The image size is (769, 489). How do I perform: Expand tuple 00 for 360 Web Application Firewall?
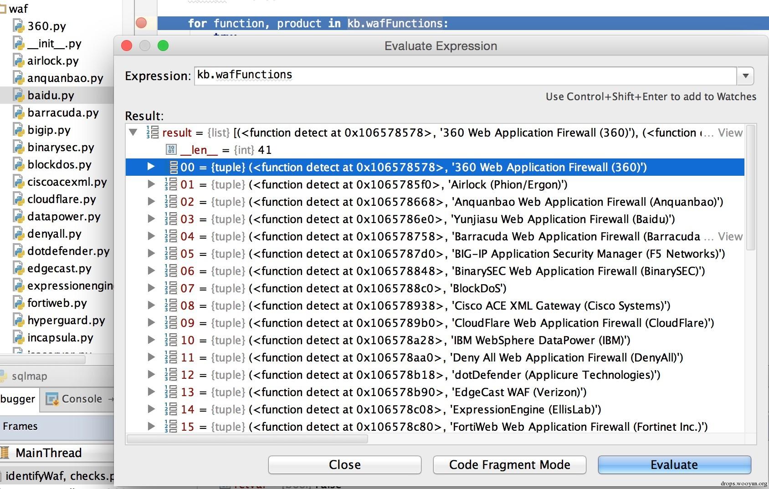(x=151, y=167)
